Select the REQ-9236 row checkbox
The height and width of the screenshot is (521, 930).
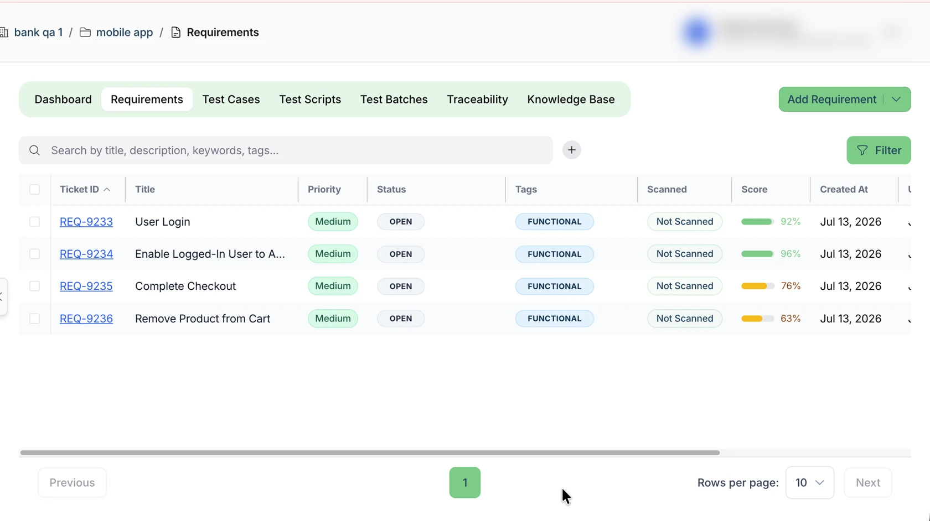pos(34,319)
